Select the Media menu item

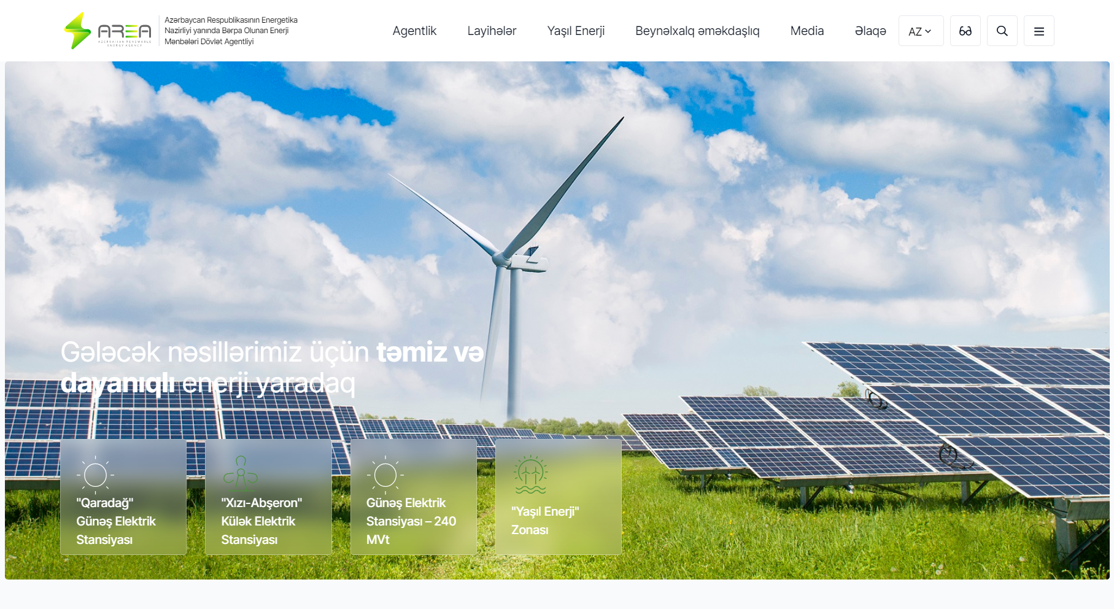tap(806, 31)
